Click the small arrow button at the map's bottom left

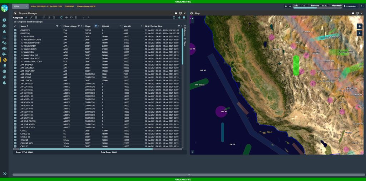[193, 152]
